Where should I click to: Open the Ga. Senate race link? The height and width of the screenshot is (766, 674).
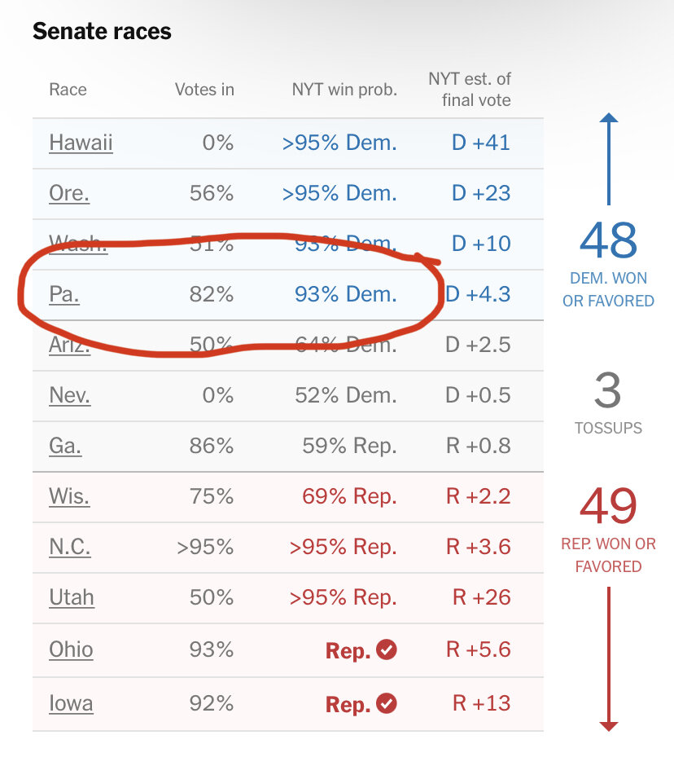66,446
